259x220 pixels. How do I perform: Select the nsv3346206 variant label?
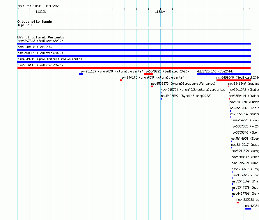coord(244,84)
